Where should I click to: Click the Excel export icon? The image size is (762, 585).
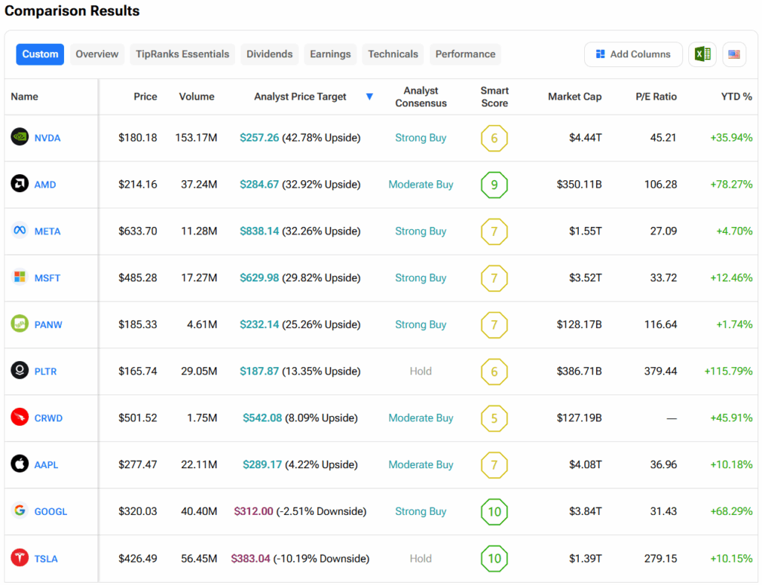[702, 54]
